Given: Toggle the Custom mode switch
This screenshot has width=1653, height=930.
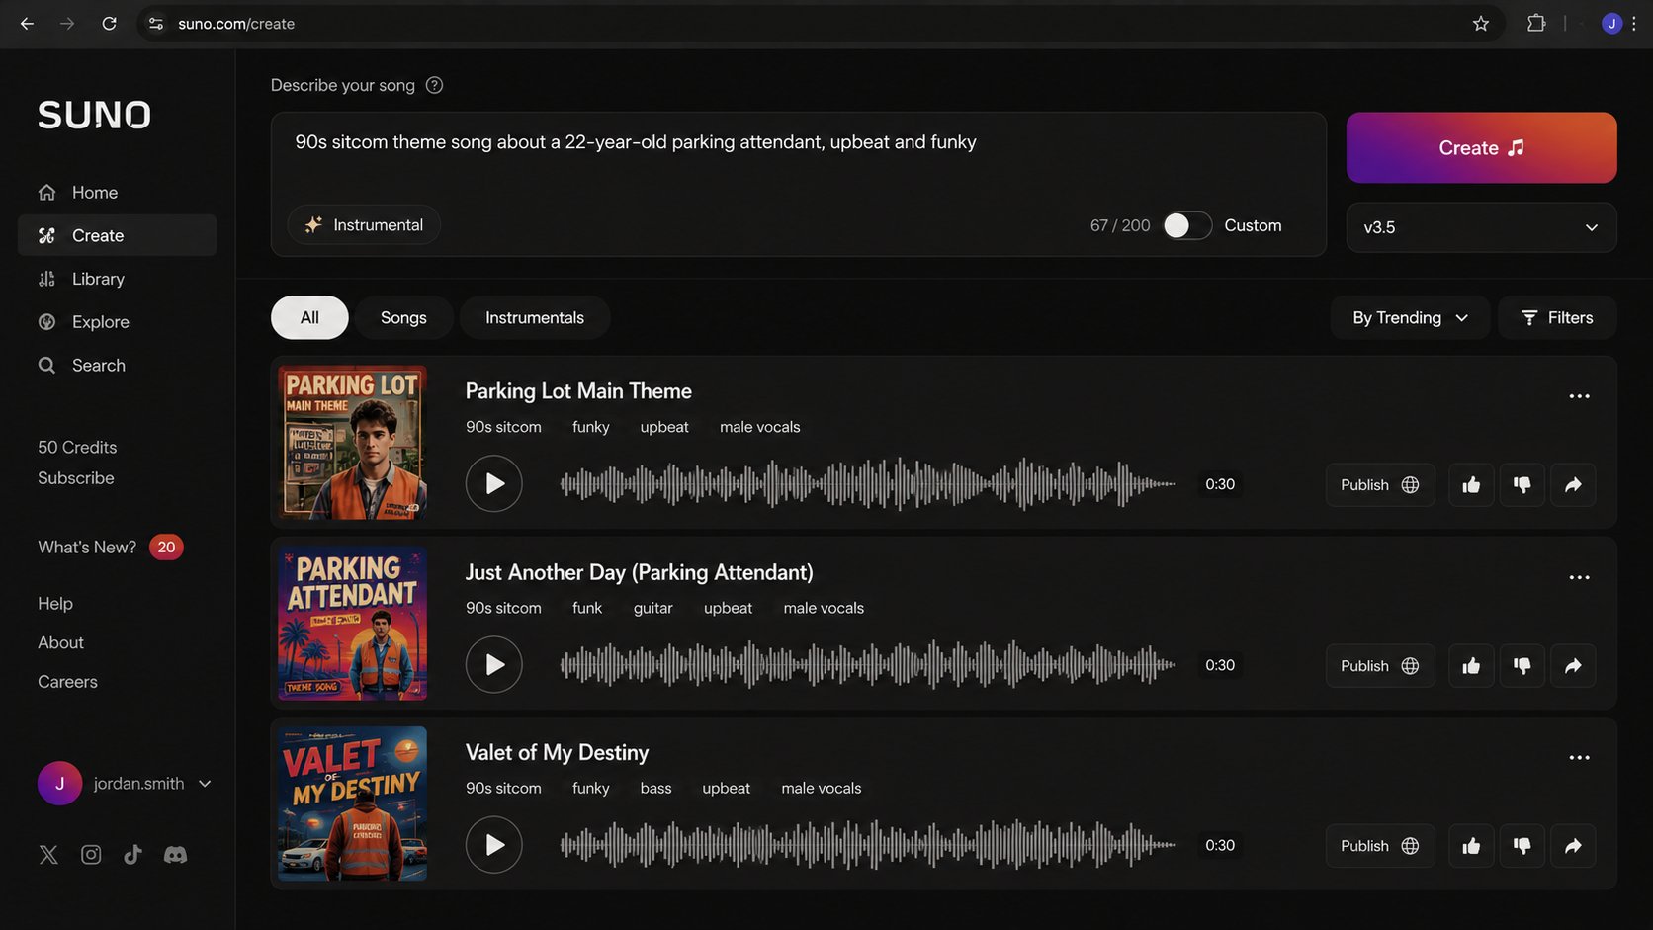Looking at the screenshot, I should 1186,225.
